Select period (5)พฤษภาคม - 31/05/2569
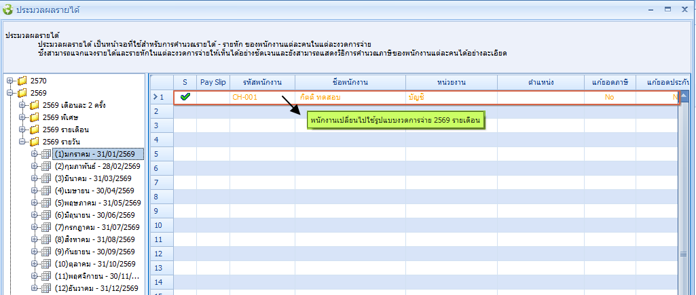 [x=98, y=203]
